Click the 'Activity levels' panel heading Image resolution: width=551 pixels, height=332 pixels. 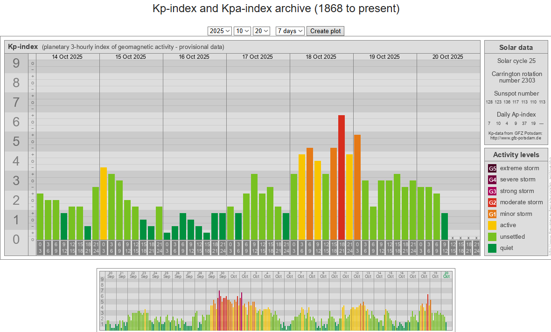pos(516,155)
